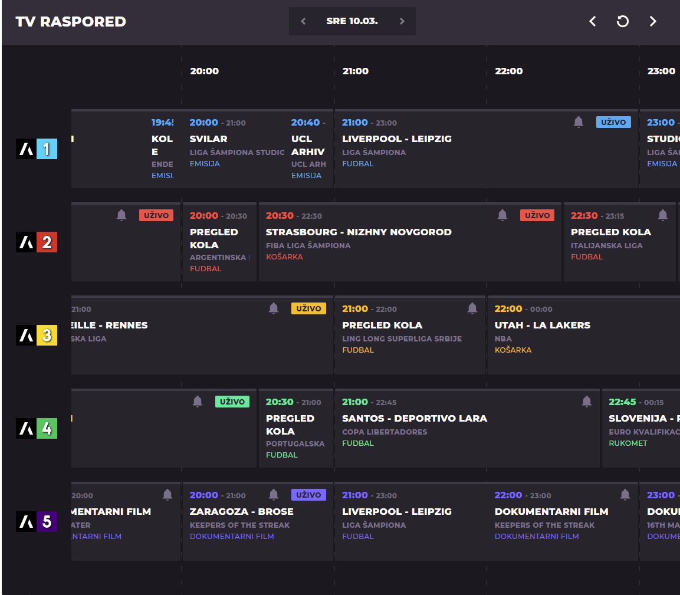The height and width of the screenshot is (595, 680).
Task: Select Arena Sport 3 channel logo
Action: (x=37, y=335)
